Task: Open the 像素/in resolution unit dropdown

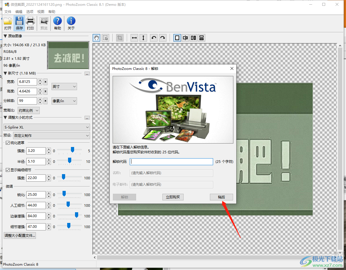Action: click(x=64, y=101)
